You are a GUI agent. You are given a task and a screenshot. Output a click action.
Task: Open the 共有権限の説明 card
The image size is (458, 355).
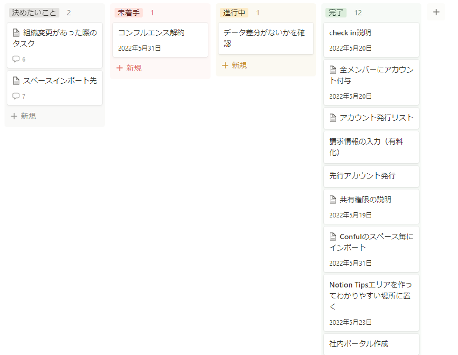tap(371, 207)
